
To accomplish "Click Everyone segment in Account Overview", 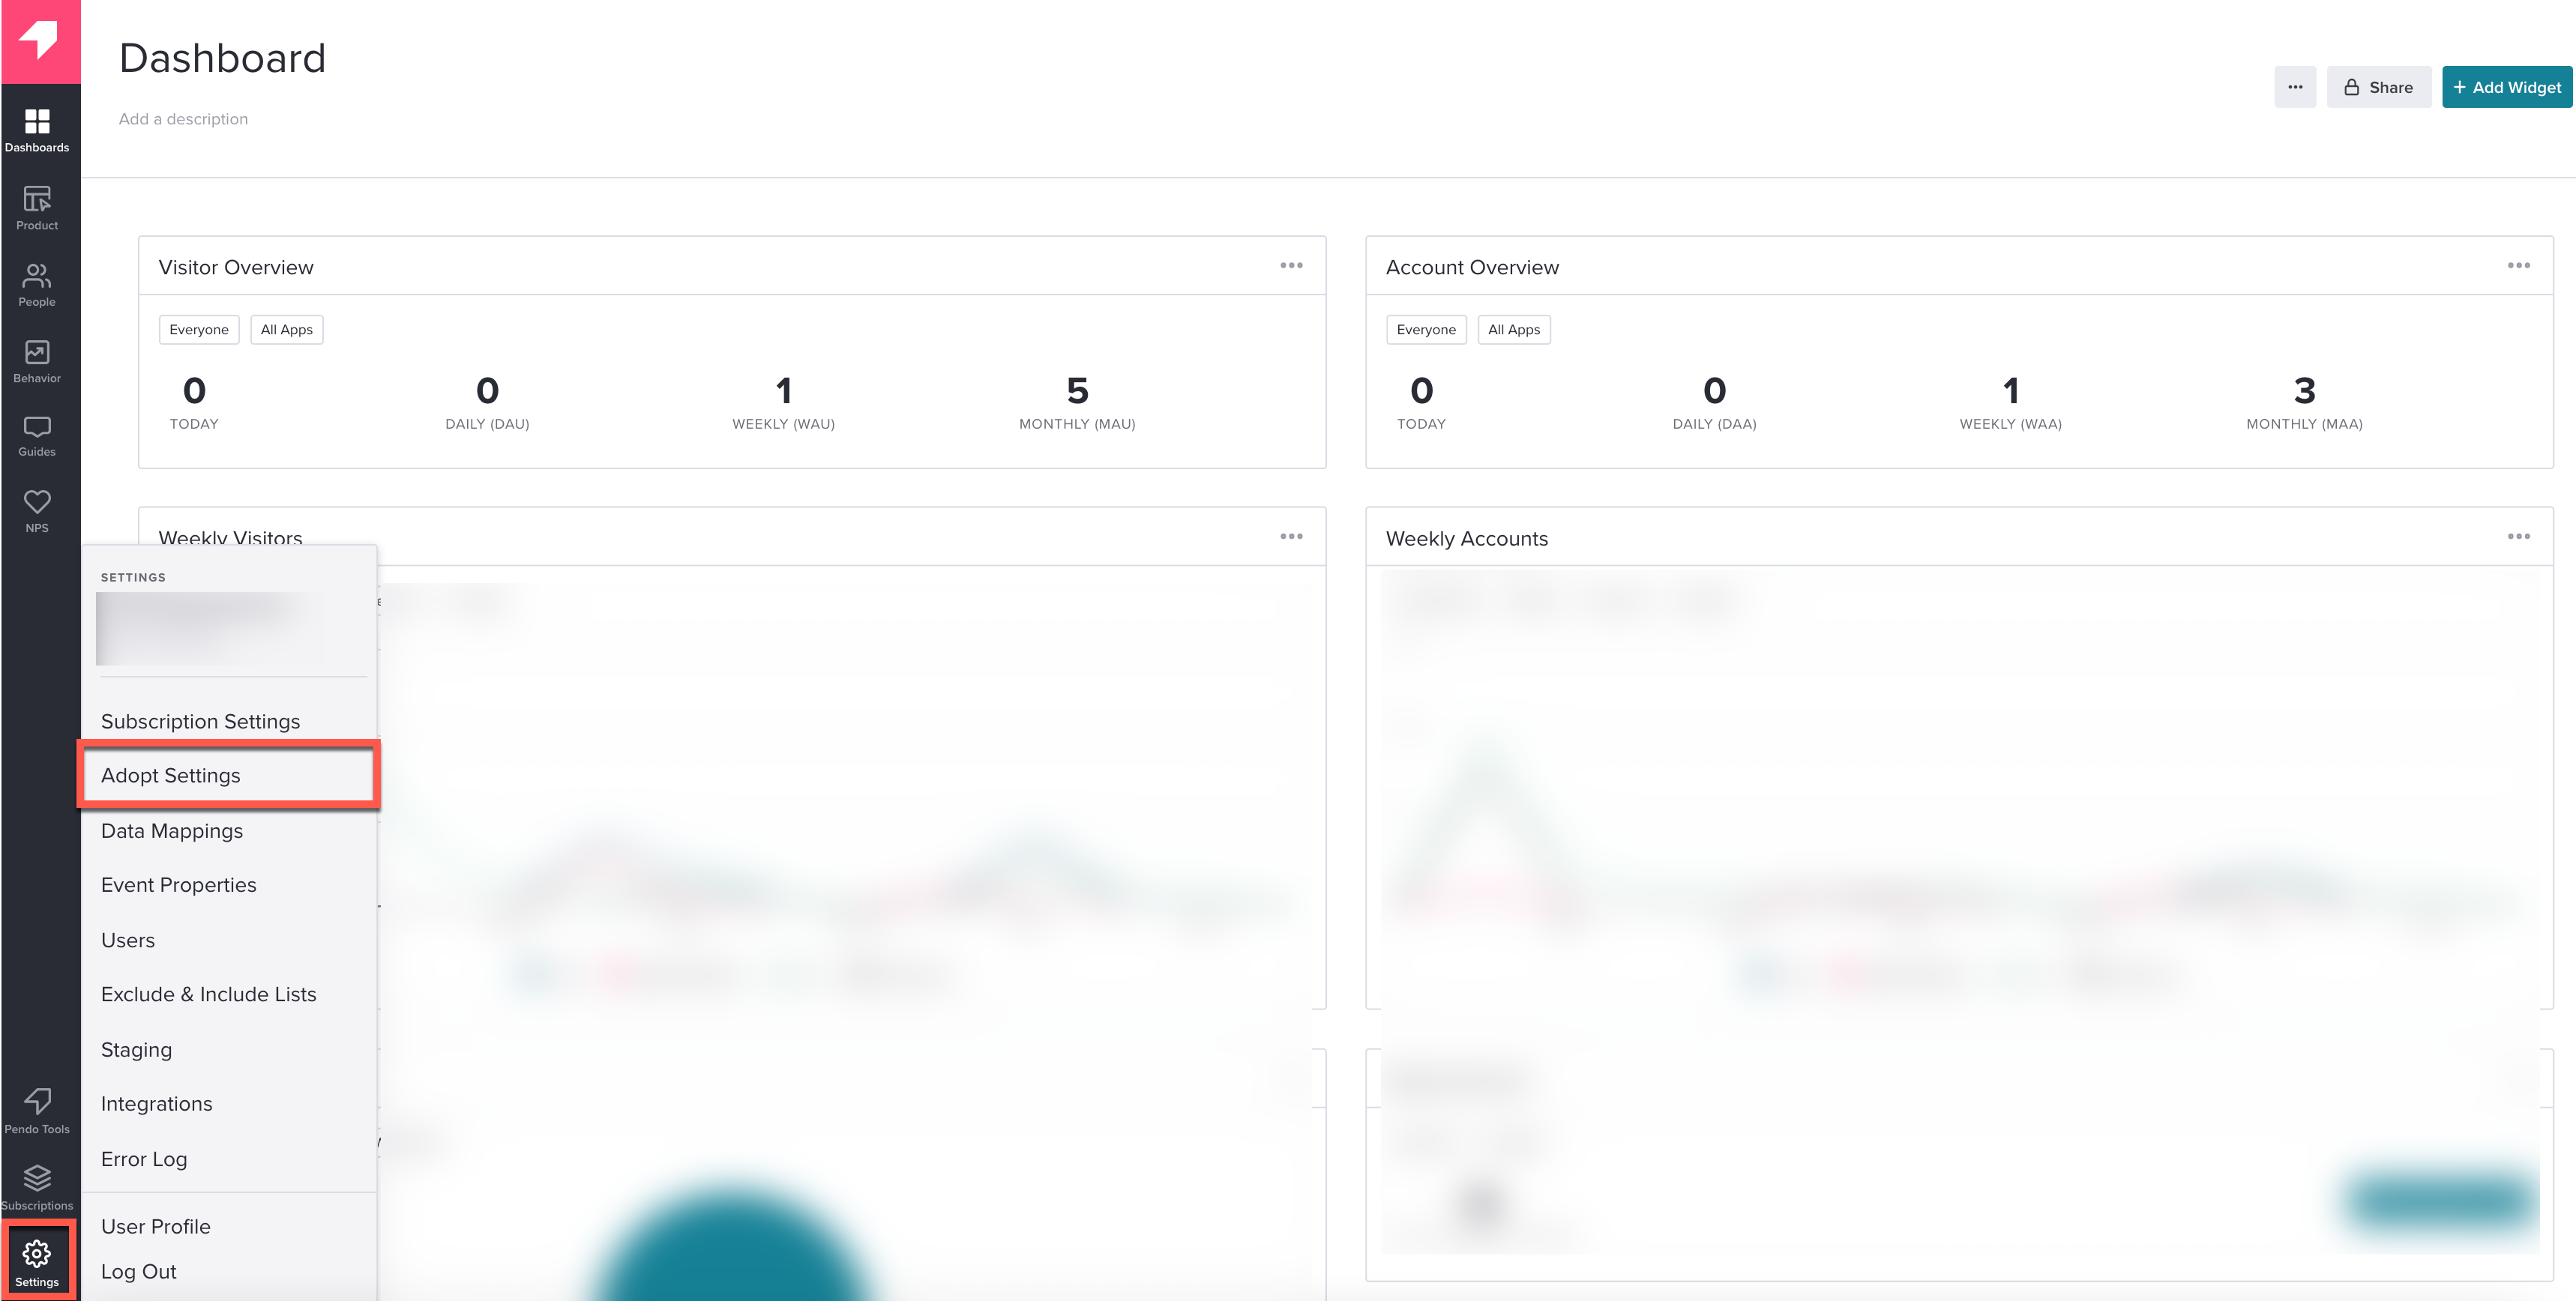I will point(1426,330).
